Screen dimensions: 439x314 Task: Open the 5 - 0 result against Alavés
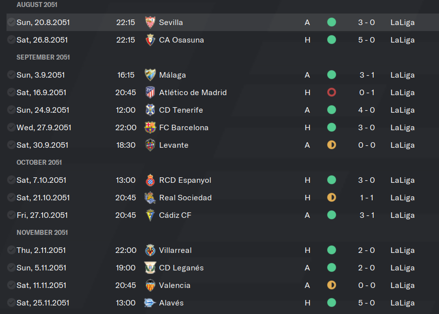[x=366, y=303]
